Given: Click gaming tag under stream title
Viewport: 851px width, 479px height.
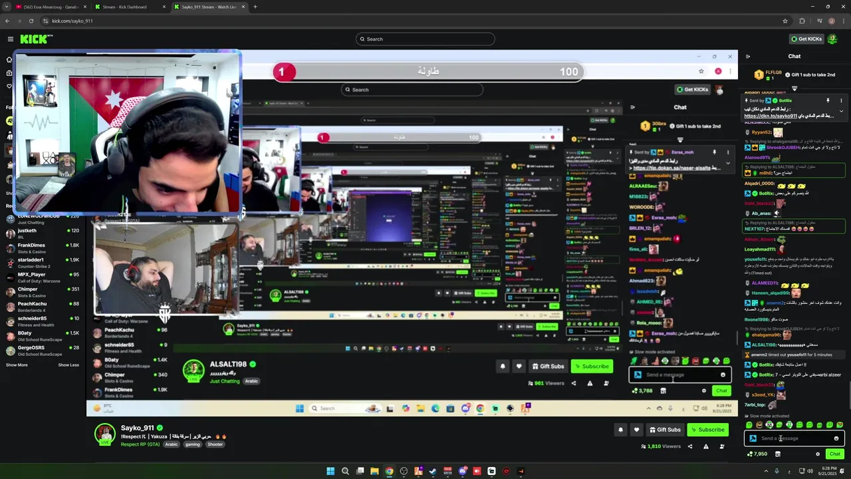Looking at the screenshot, I should [x=192, y=444].
